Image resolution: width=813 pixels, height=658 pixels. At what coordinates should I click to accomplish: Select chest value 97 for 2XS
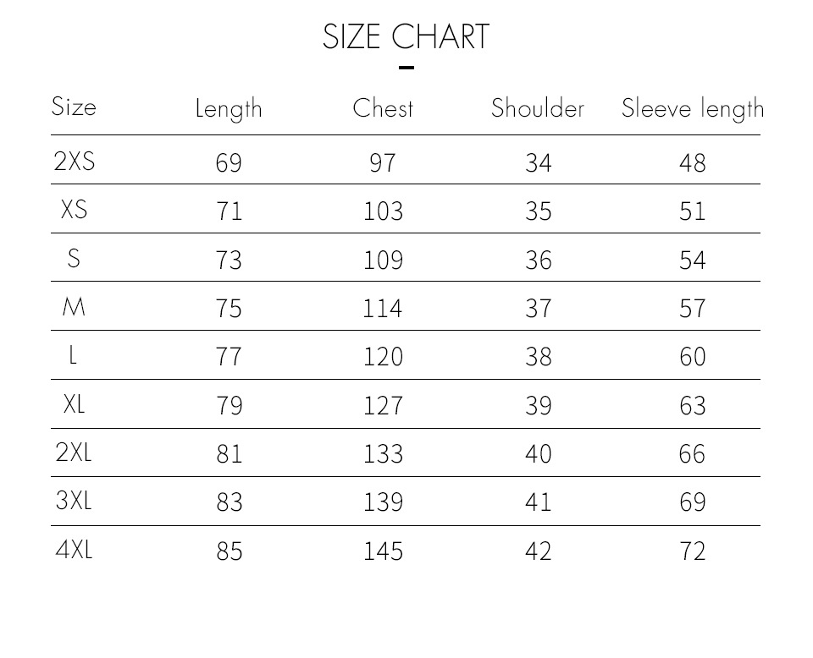(383, 162)
